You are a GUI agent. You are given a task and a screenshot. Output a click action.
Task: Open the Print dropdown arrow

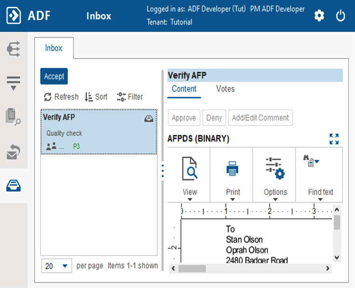pyautogui.click(x=233, y=199)
